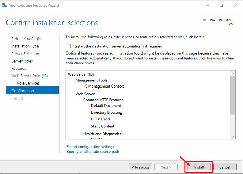This screenshot has width=243, height=174.
Task: Open the Server Selection step
Action: pos(25,54)
